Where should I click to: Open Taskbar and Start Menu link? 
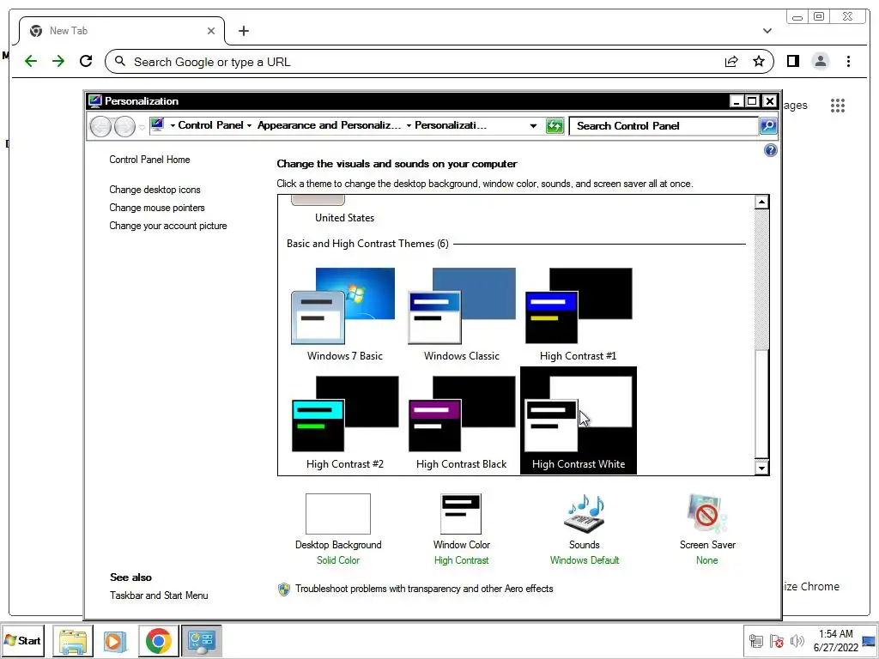coord(159,596)
